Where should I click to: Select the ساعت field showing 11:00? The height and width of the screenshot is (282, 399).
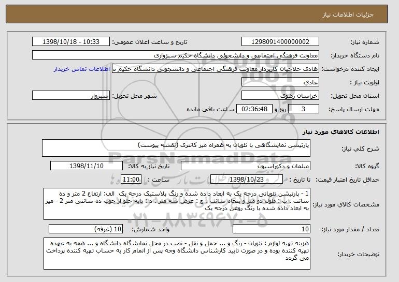coord(131,180)
